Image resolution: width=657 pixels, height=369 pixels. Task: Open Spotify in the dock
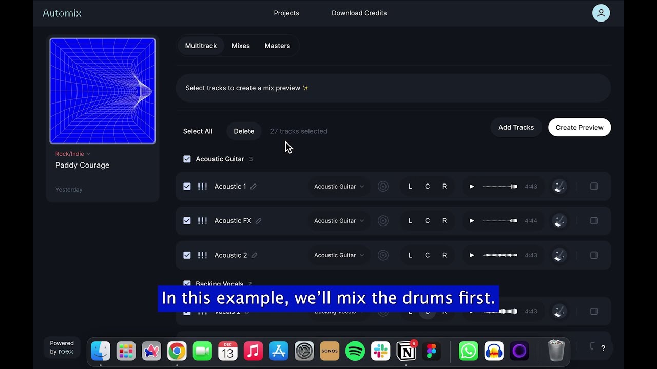point(355,351)
